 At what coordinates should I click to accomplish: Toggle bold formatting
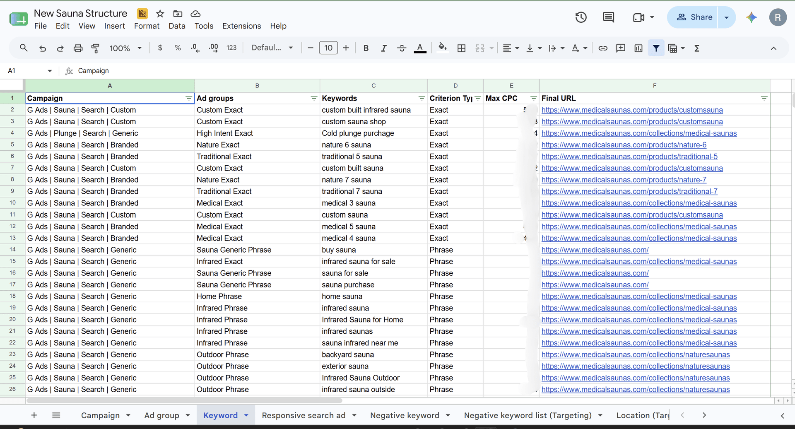[366, 48]
